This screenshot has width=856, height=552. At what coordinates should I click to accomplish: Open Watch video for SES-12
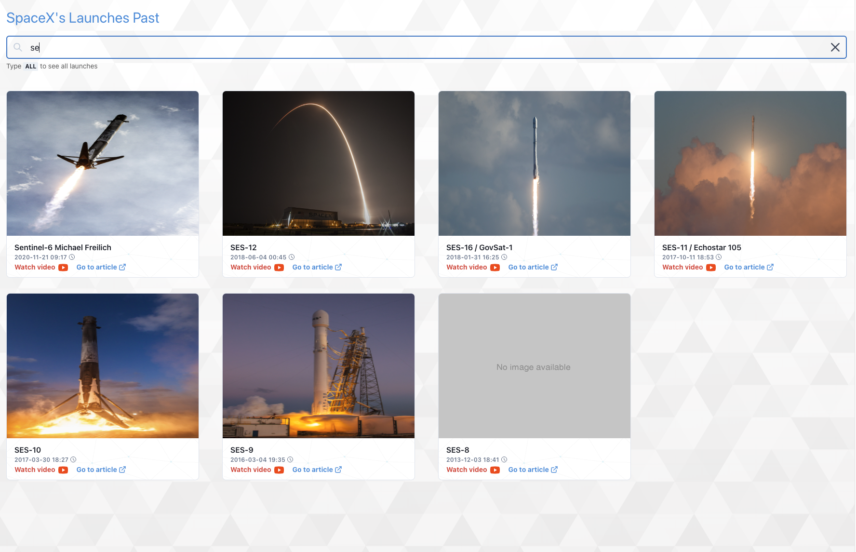click(250, 267)
